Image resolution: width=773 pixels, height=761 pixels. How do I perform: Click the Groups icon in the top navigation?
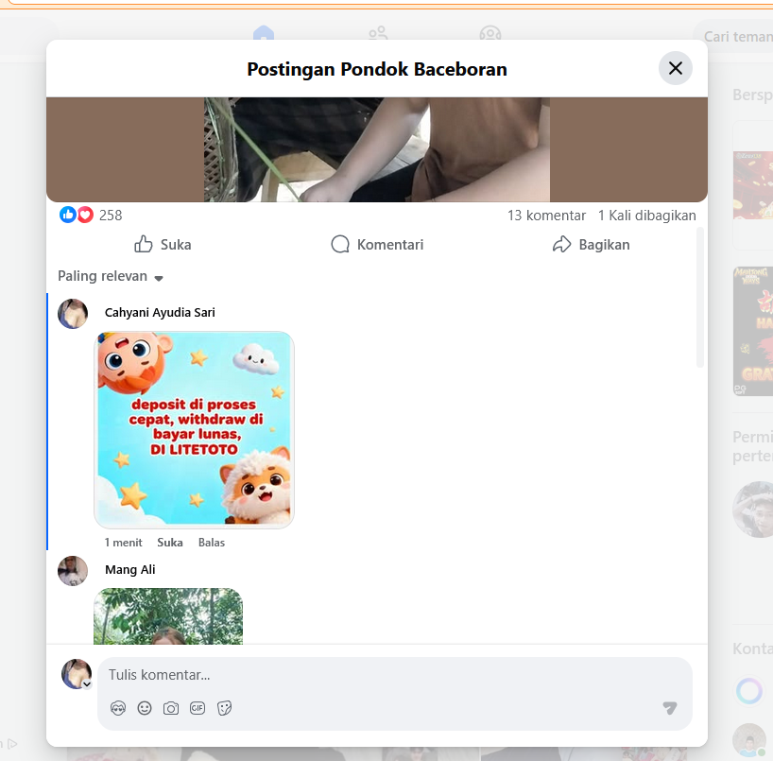(490, 32)
